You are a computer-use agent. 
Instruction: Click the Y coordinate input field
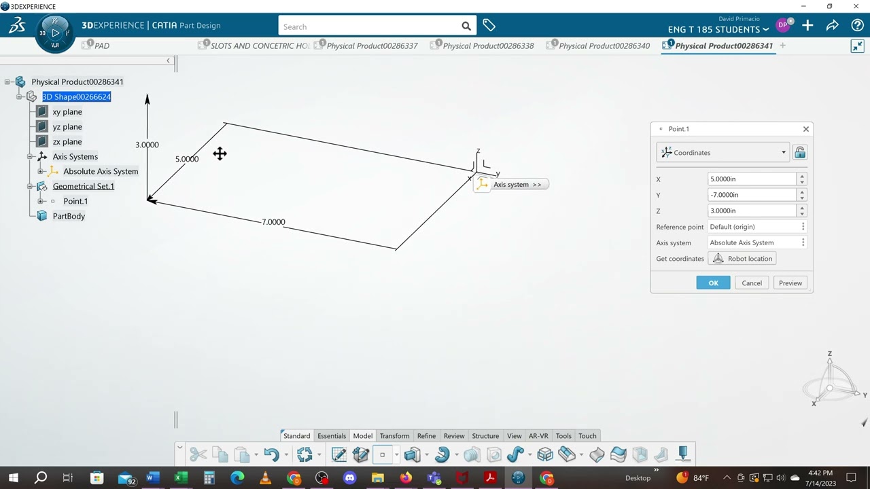pyautogui.click(x=752, y=195)
